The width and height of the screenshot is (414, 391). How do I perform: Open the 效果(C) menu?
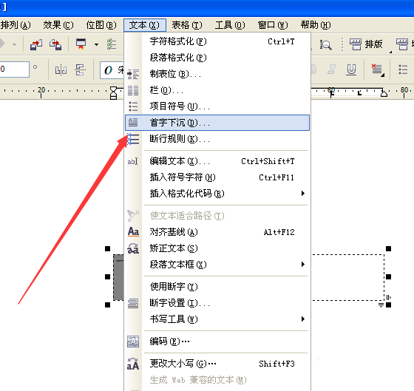coord(58,25)
